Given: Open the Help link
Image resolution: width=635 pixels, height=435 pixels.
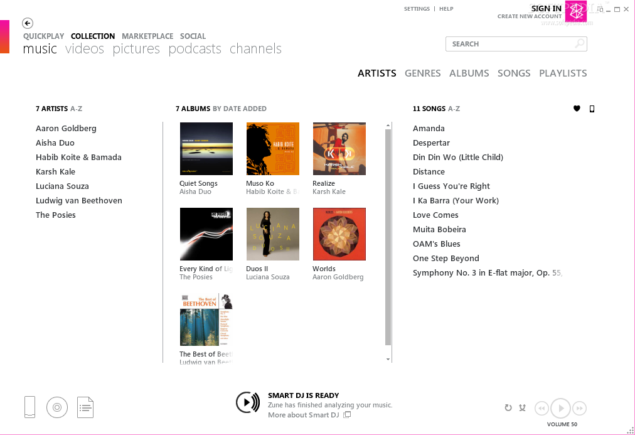Looking at the screenshot, I should point(446,9).
